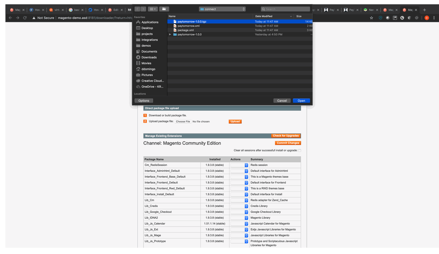Open the Chrome three-dot menu
Image resolution: width=439 pixels, height=254 pixels.
pos(434,18)
